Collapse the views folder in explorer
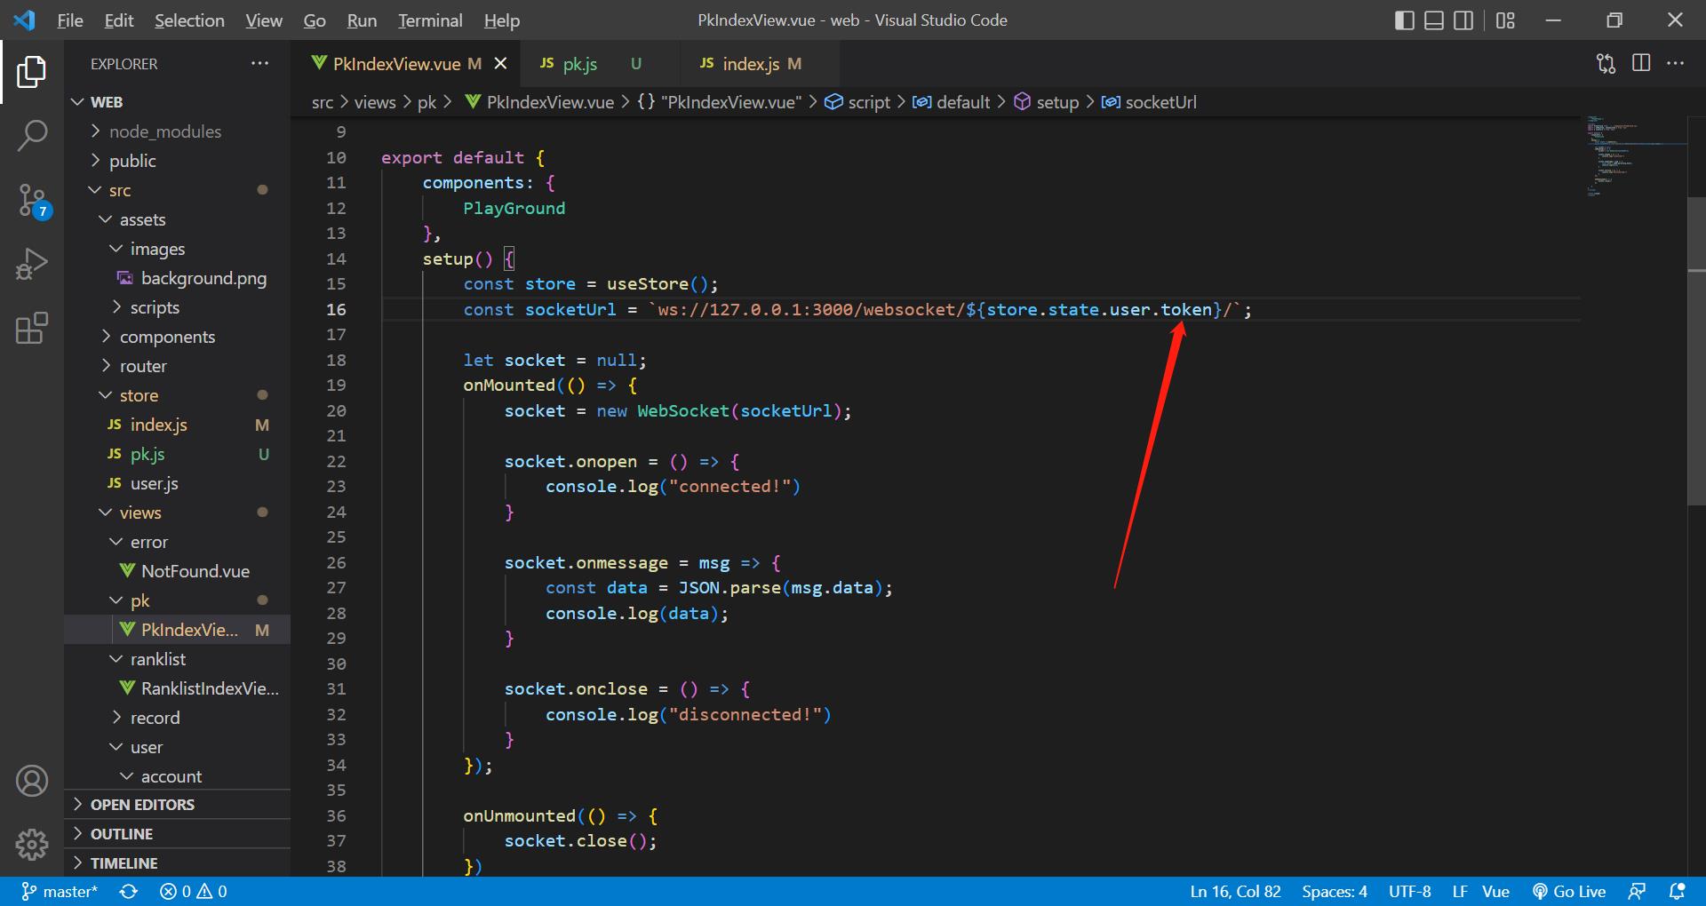This screenshot has height=906, width=1706. click(x=140, y=513)
